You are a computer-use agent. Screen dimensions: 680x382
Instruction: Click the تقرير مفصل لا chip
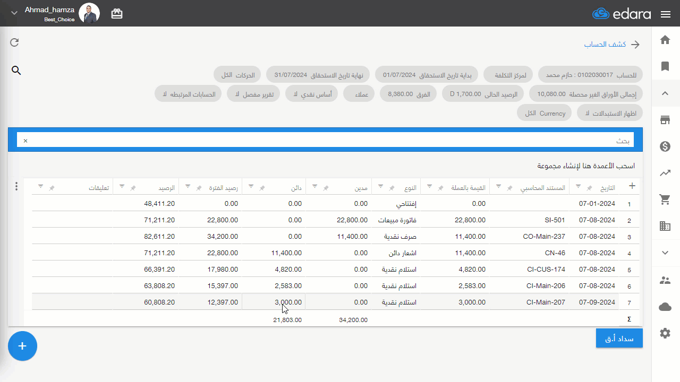[x=254, y=94]
